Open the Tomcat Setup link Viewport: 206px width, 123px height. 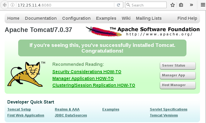(19, 109)
